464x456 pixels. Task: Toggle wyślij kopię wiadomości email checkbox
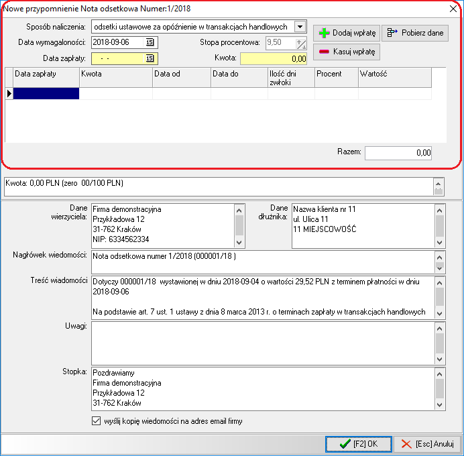coord(95,422)
